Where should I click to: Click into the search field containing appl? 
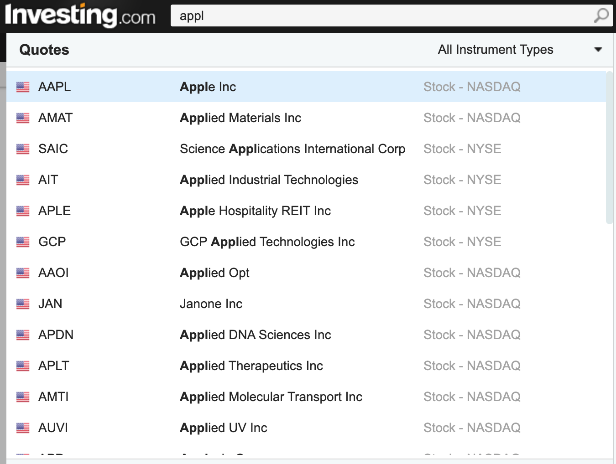pyautogui.click(x=381, y=15)
